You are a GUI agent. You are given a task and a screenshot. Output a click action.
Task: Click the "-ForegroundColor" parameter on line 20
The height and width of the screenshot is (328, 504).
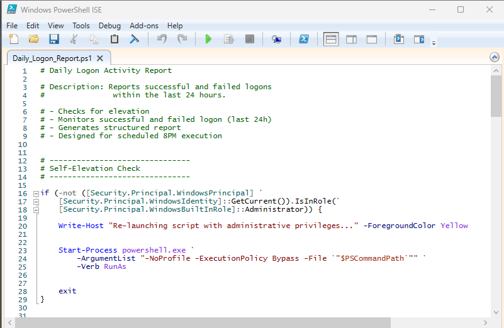pos(399,226)
